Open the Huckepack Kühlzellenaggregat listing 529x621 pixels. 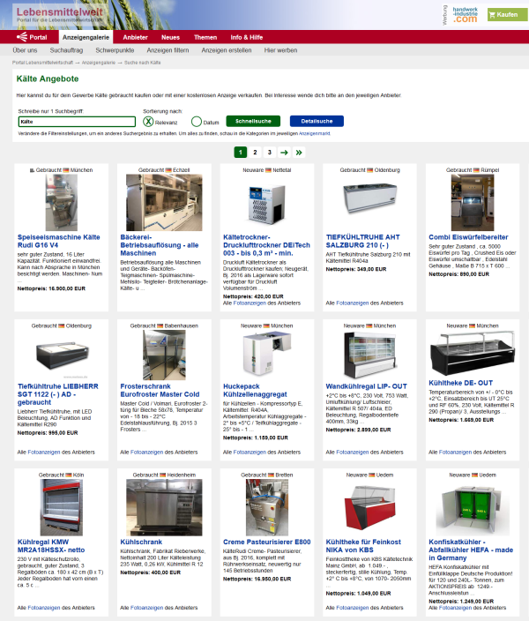click(255, 390)
